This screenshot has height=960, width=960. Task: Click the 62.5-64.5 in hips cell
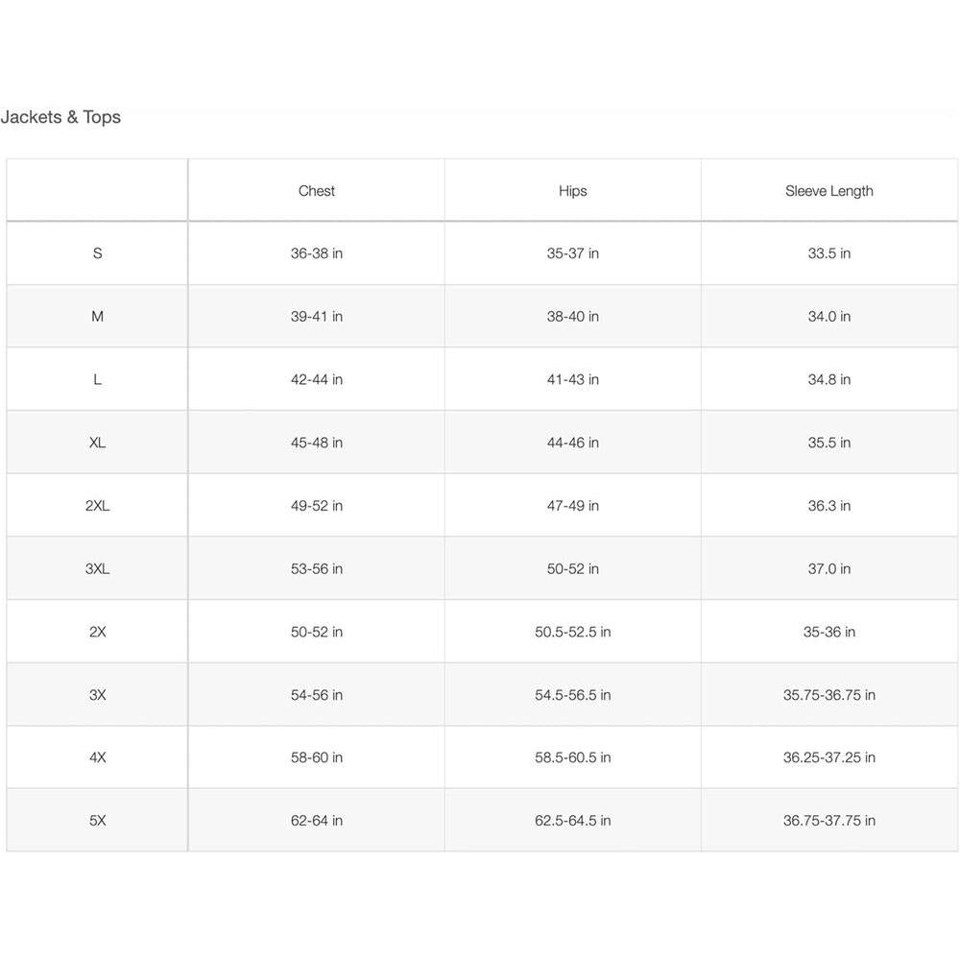click(573, 821)
